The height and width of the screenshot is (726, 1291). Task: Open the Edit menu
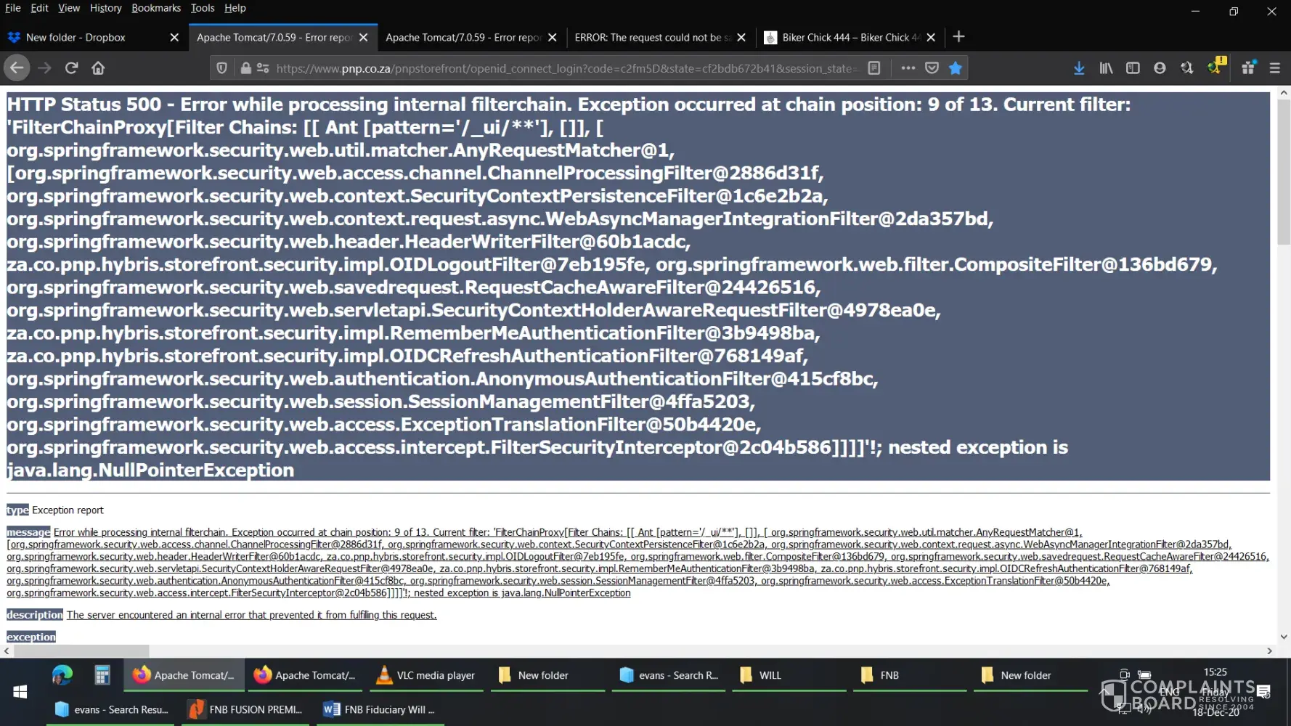point(39,8)
